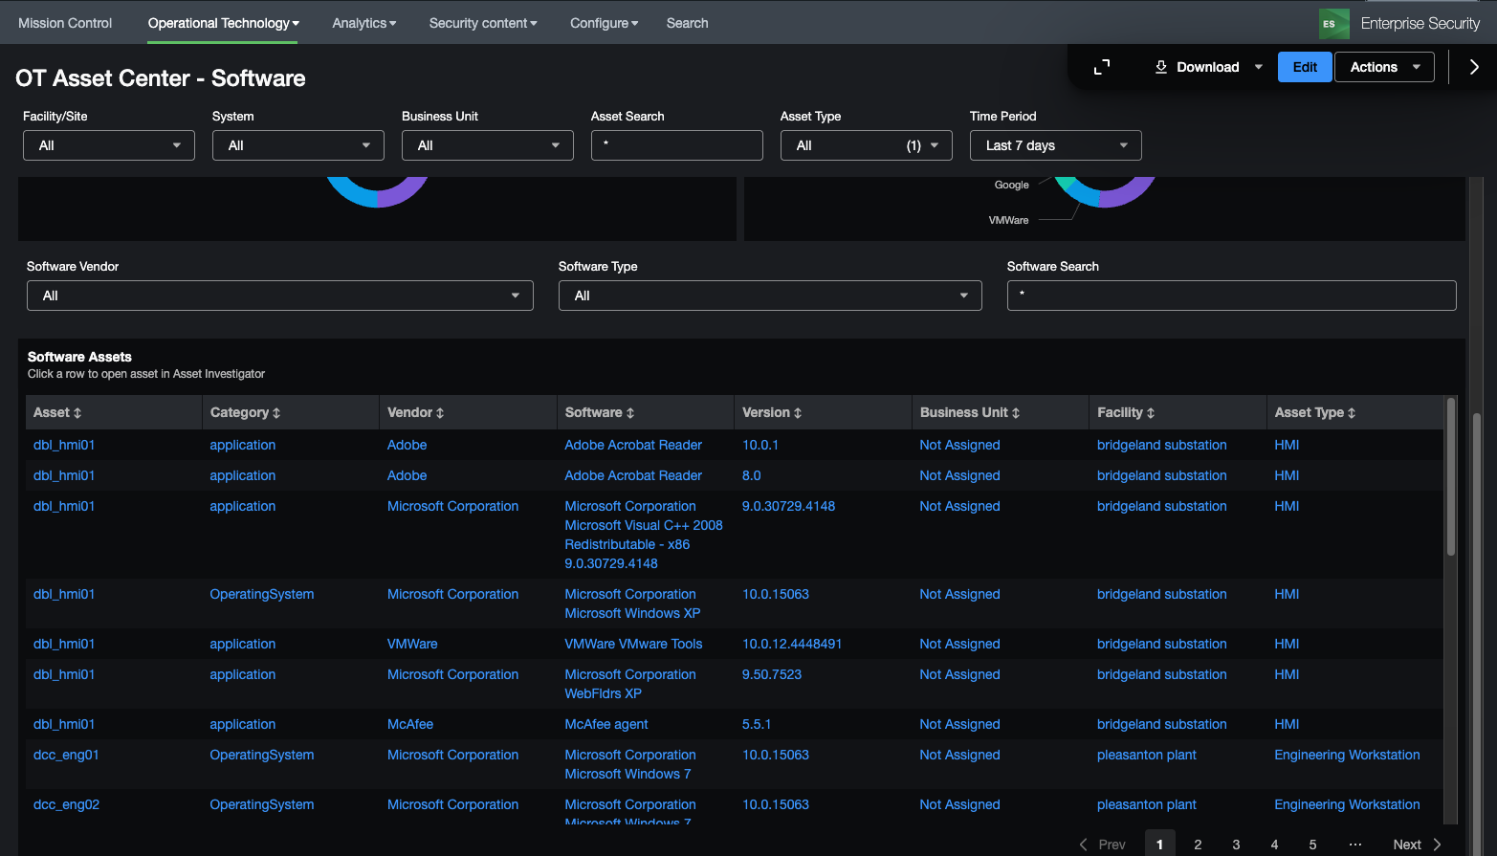Open the Facility/Site dropdown

tap(109, 145)
